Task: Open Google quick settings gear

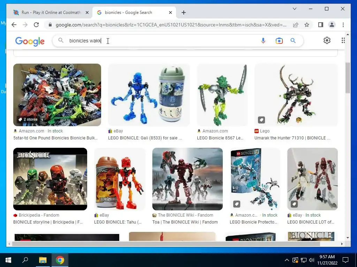Action: tap(327, 40)
